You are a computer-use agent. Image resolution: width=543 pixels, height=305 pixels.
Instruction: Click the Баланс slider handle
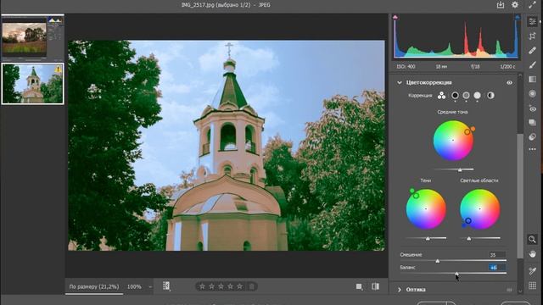456,274
